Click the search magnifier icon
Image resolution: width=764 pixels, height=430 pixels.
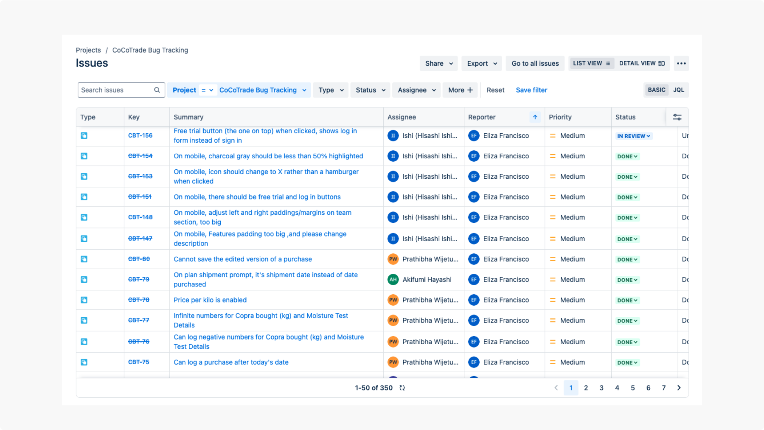click(x=157, y=90)
